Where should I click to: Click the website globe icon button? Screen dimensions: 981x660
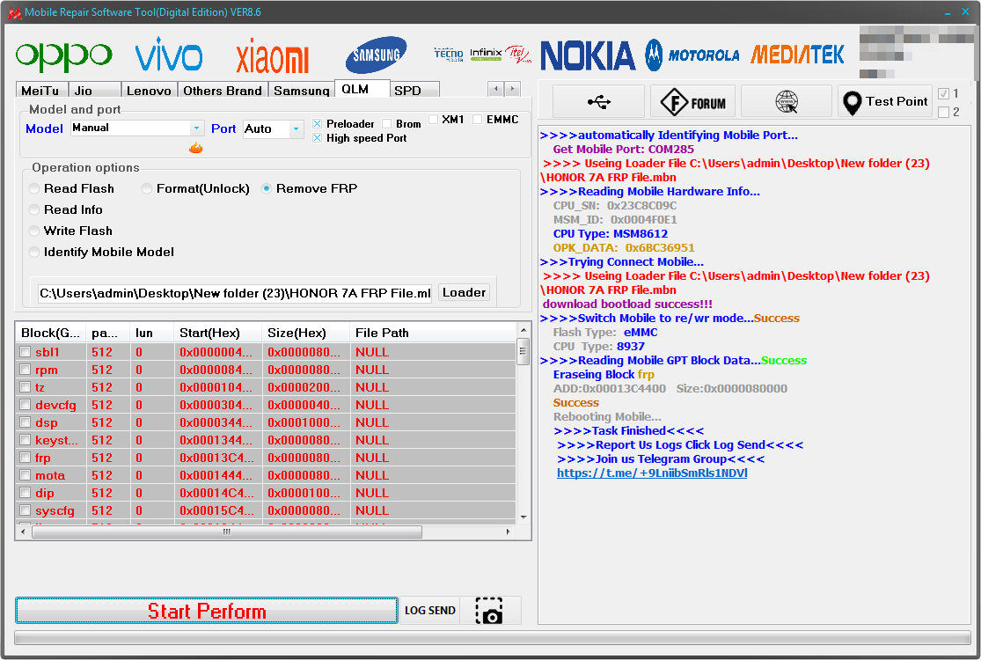[x=787, y=101]
